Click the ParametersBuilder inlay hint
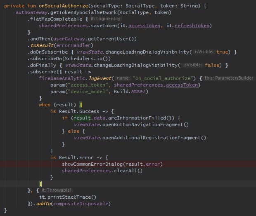This screenshot has height=216, width=256. [x=229, y=78]
